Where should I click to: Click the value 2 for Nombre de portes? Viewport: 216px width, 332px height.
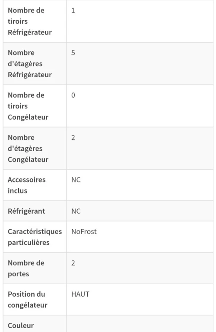click(x=73, y=263)
